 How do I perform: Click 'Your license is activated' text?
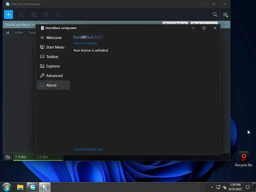pos(90,50)
